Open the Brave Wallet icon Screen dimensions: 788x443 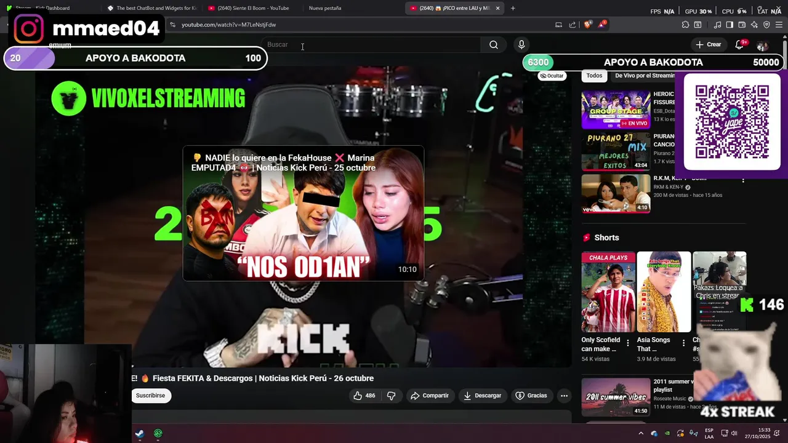[x=742, y=25]
